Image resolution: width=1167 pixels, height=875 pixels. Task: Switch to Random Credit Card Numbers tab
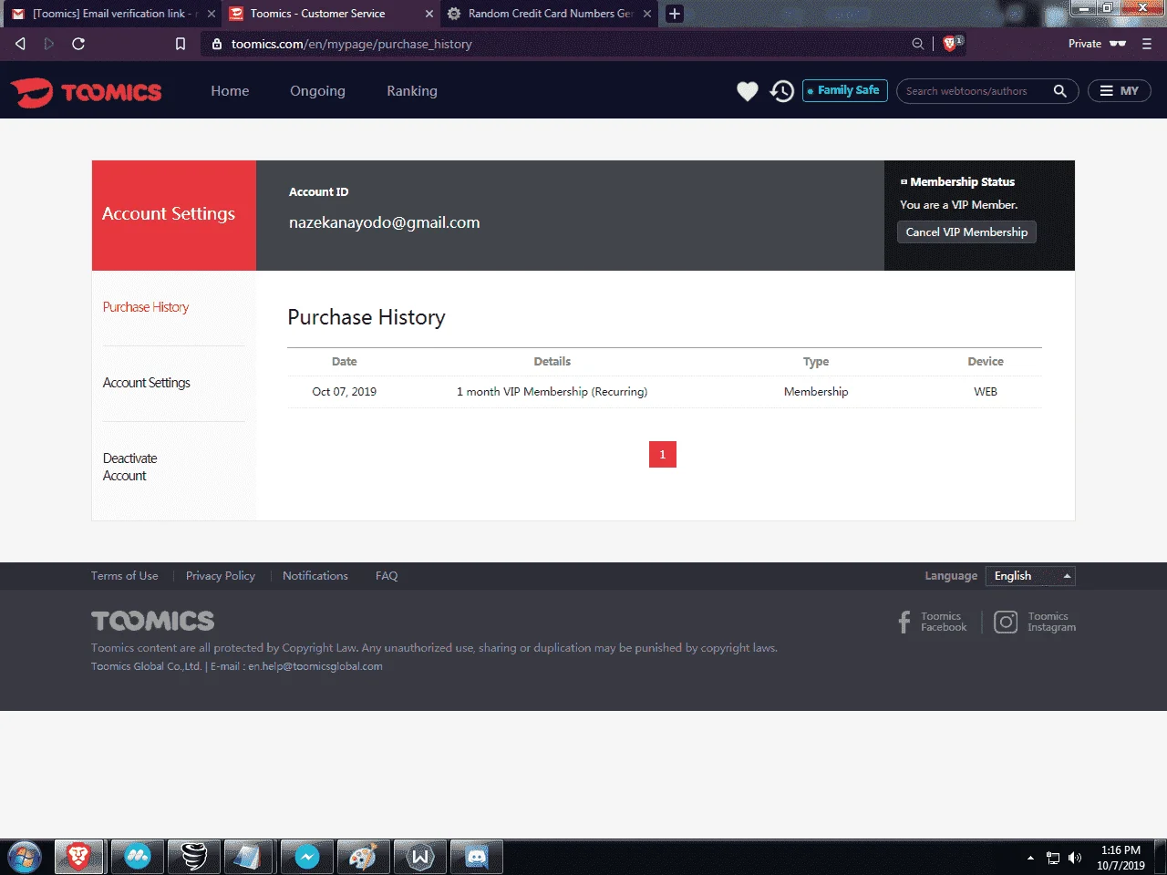(x=550, y=14)
